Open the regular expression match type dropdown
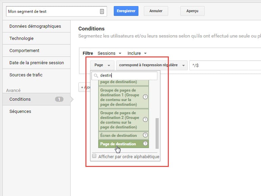 [152, 65]
